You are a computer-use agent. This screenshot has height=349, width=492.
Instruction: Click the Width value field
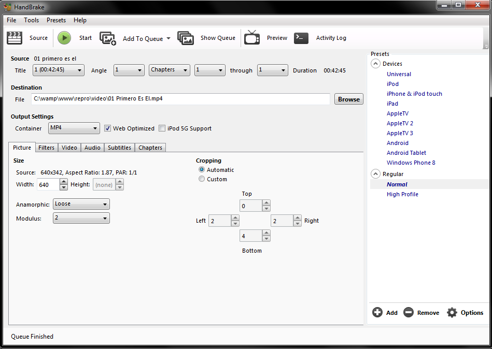coord(48,184)
